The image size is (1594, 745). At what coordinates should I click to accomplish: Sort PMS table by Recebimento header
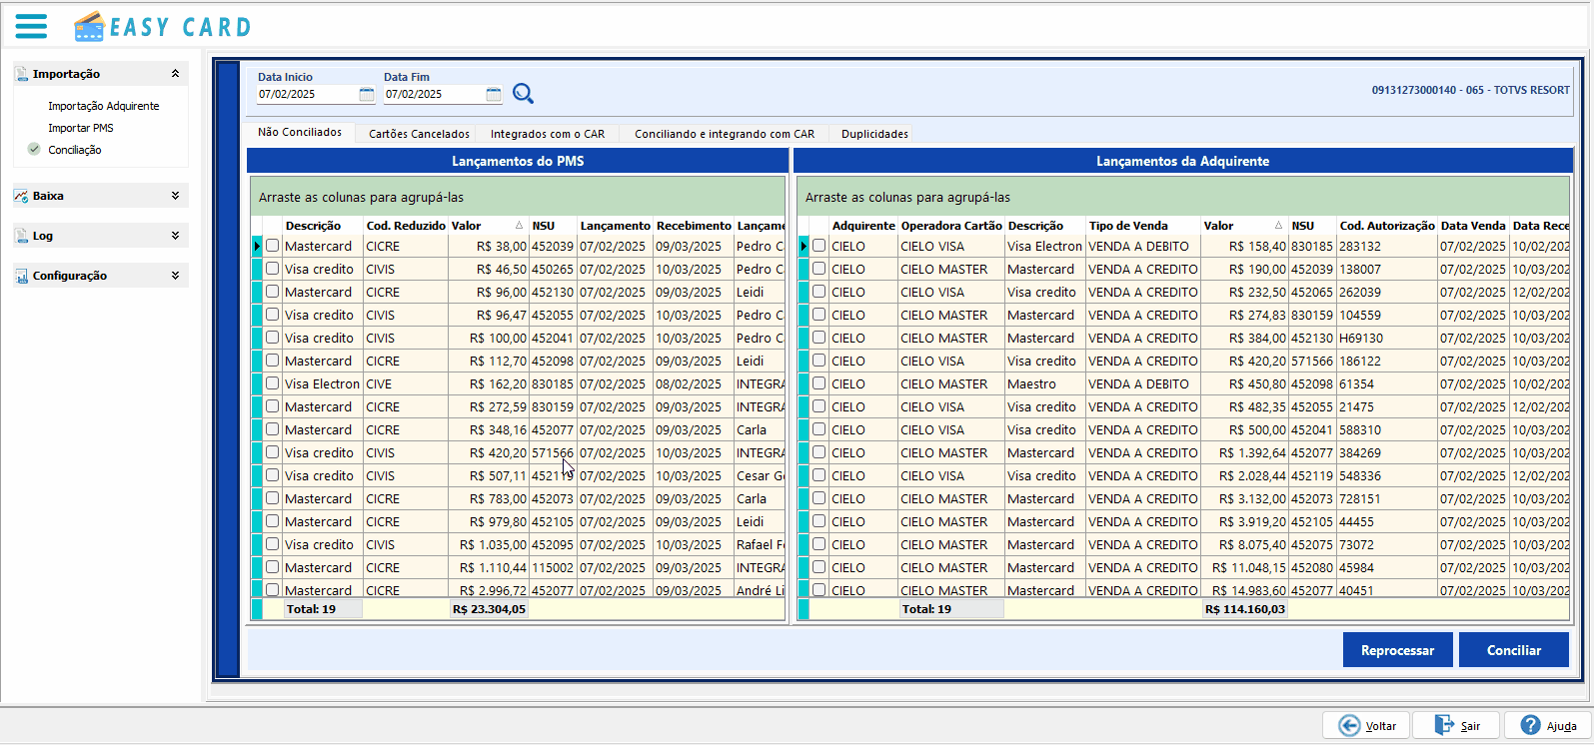tap(694, 226)
